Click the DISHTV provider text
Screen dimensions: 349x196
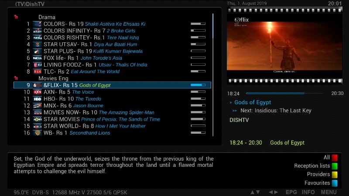(239, 120)
